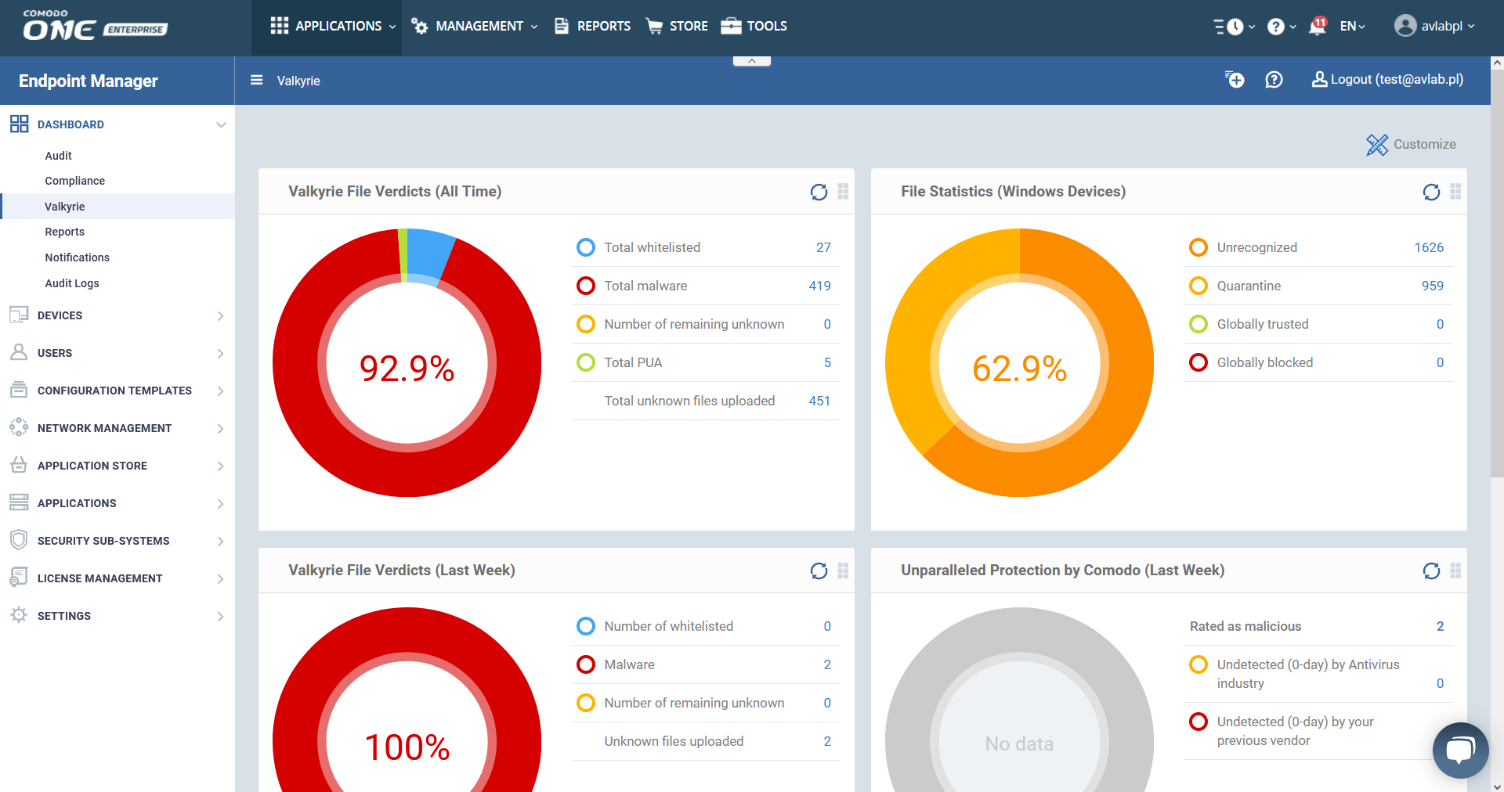Click the Unparalleled Protection widget grip icon
1504x792 pixels.
pos(1455,571)
